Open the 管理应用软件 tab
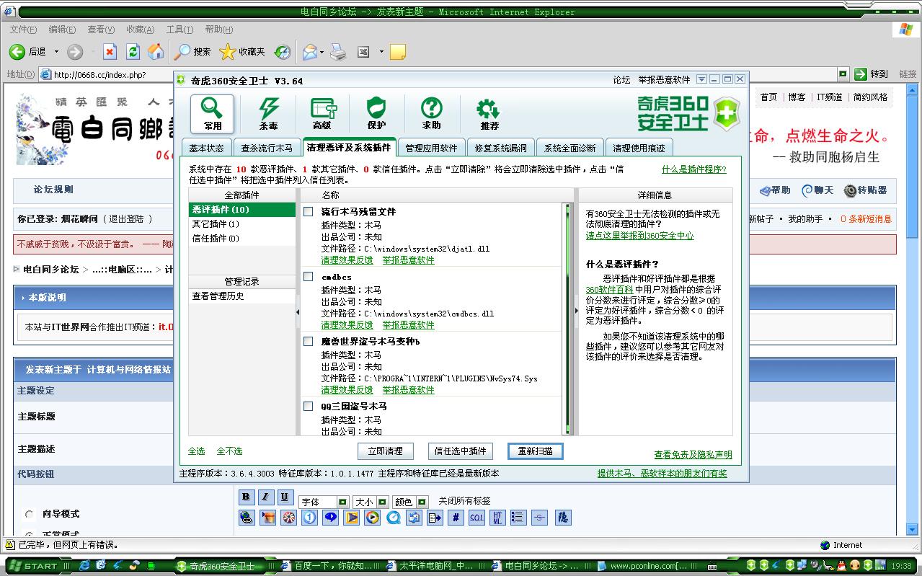 (x=431, y=148)
